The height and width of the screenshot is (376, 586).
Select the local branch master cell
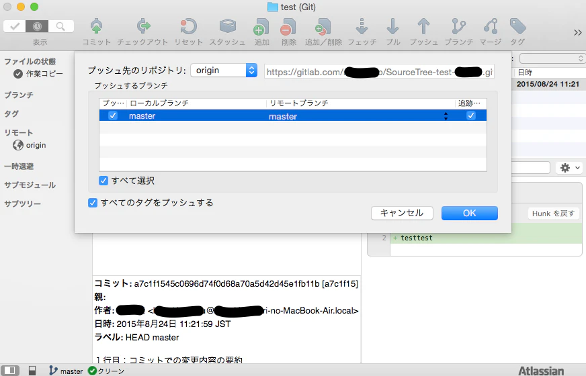click(142, 116)
